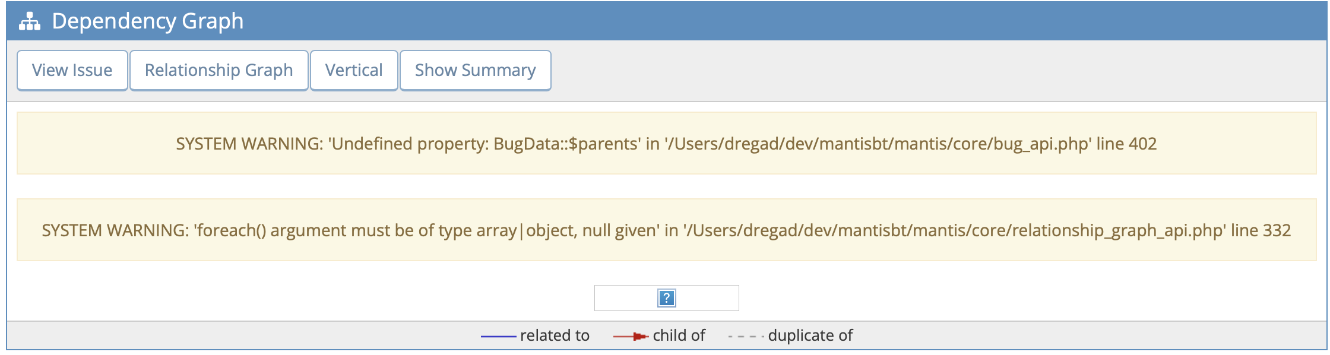The height and width of the screenshot is (355, 1330).
Task: Change graph orientation to Vertical
Action: point(354,71)
